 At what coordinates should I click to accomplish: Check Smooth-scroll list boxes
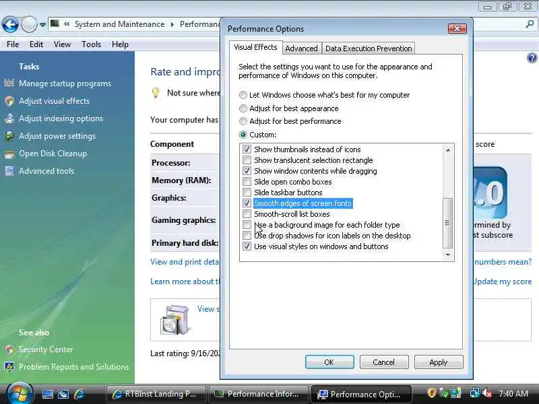(x=247, y=214)
